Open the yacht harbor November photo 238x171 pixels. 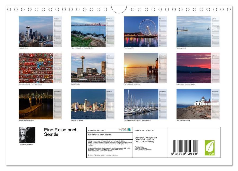pos(141,104)
